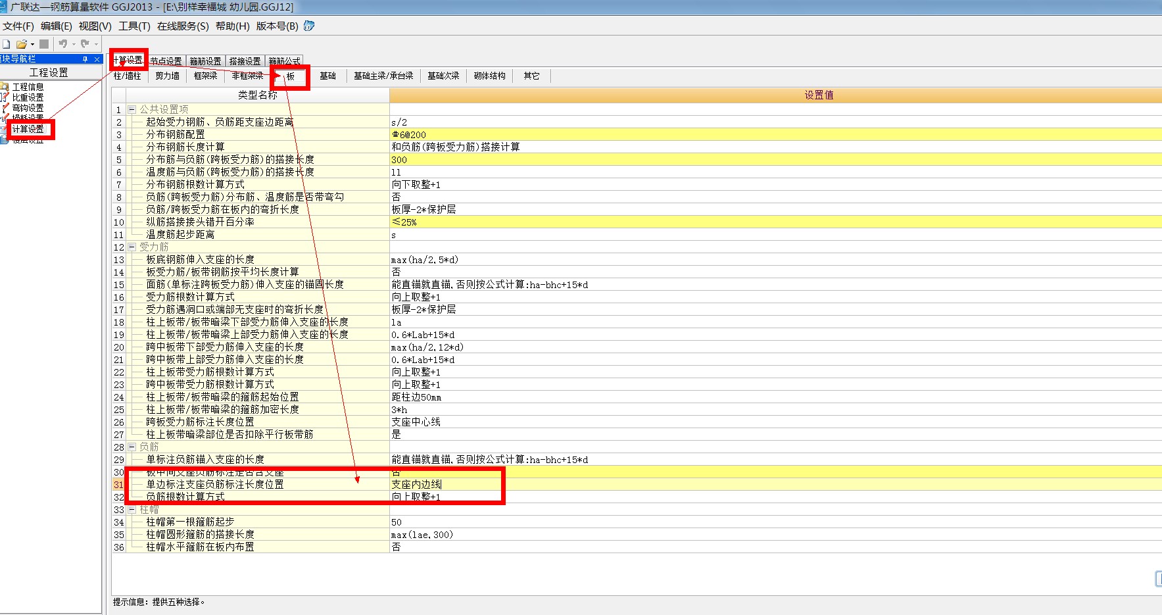The image size is (1162, 615).
Task: Open 计算设置 in navigation panel
Action: (x=28, y=129)
